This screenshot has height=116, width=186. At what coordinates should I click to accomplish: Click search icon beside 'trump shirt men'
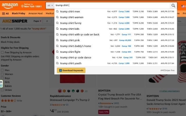point(57,12)
